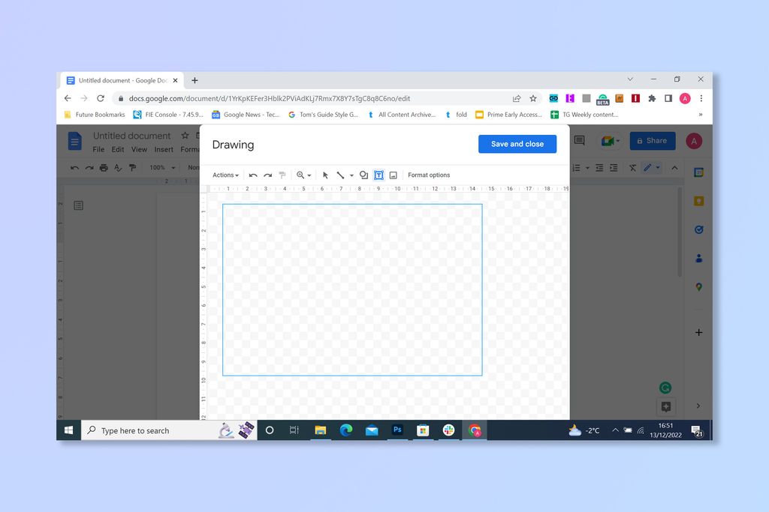This screenshot has width=769, height=512.
Task: Open the Actions menu
Action: pos(225,175)
